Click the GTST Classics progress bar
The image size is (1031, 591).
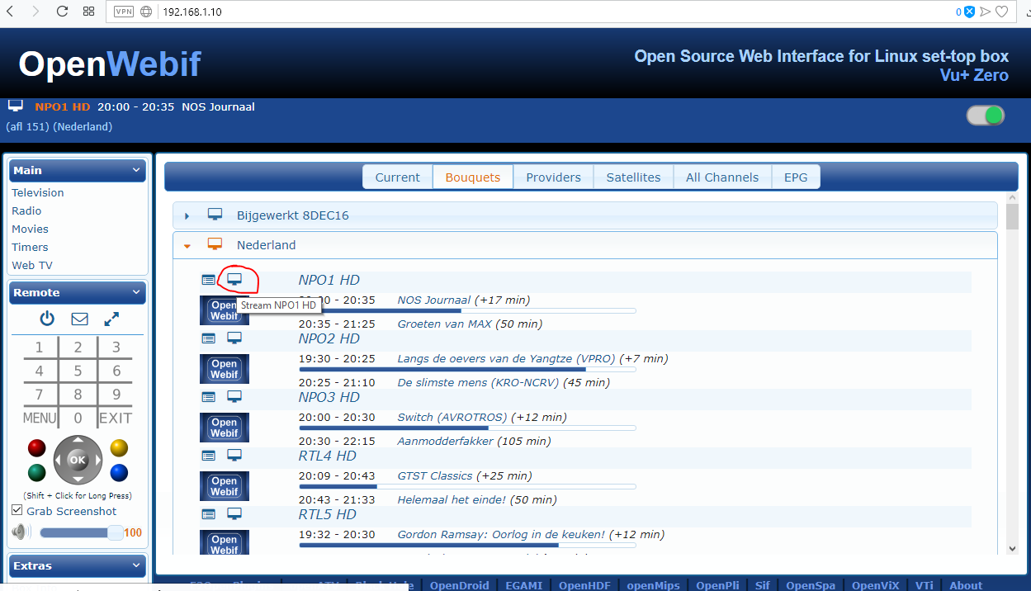[467, 486]
